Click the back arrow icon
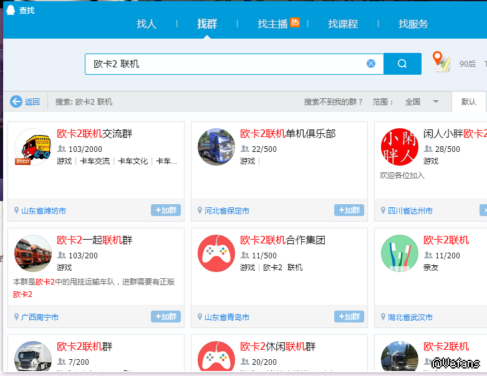The width and height of the screenshot is (487, 376). point(16,101)
